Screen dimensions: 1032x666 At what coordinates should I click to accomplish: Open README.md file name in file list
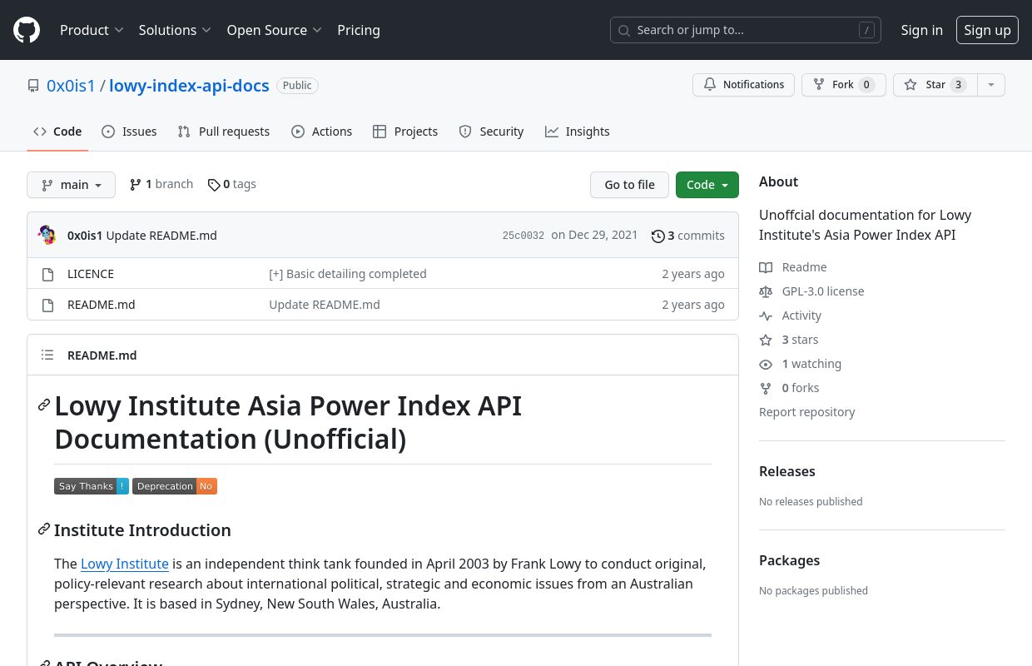click(101, 305)
